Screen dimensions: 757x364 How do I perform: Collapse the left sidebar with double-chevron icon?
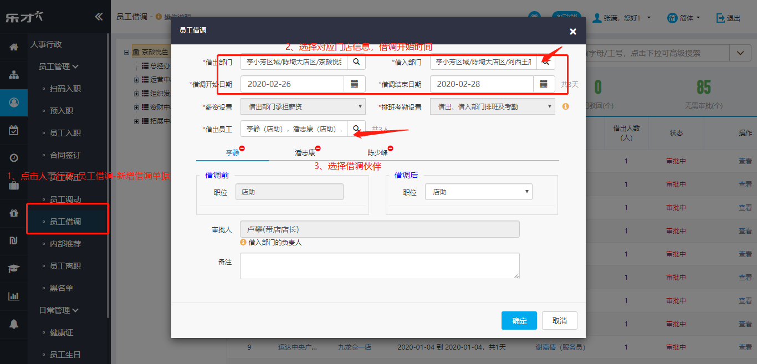[99, 17]
